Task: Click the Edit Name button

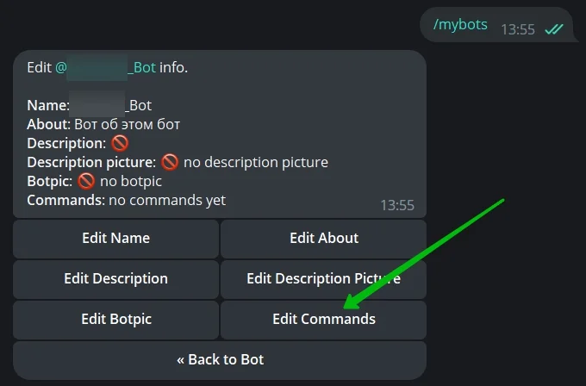Action: pyautogui.click(x=115, y=239)
